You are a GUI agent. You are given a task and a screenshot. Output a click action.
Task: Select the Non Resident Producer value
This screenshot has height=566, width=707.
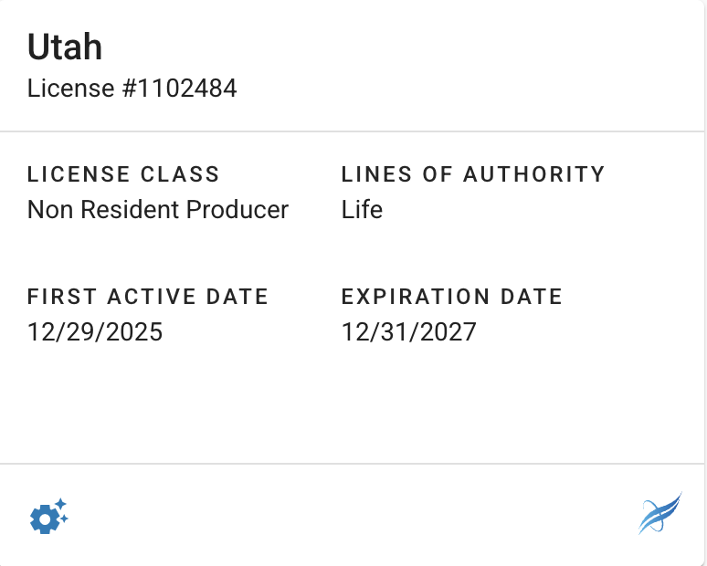pyautogui.click(x=157, y=210)
